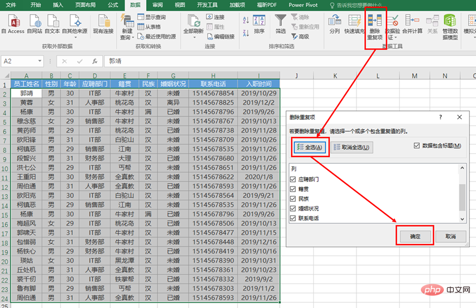Switch to the 公式 (Formulas) ribbon tab
Image resolution: width=476 pixels, height=308 pixels.
(x=113, y=4)
